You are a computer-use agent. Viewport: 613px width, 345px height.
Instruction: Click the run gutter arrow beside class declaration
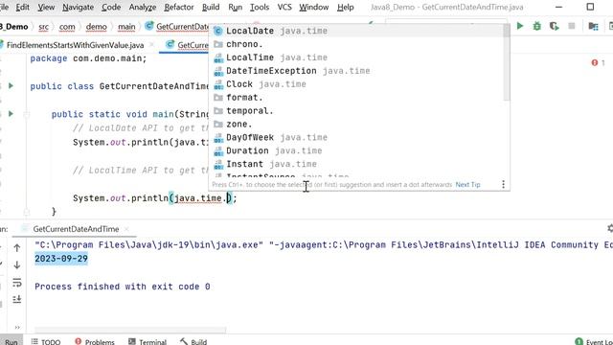(x=11, y=85)
